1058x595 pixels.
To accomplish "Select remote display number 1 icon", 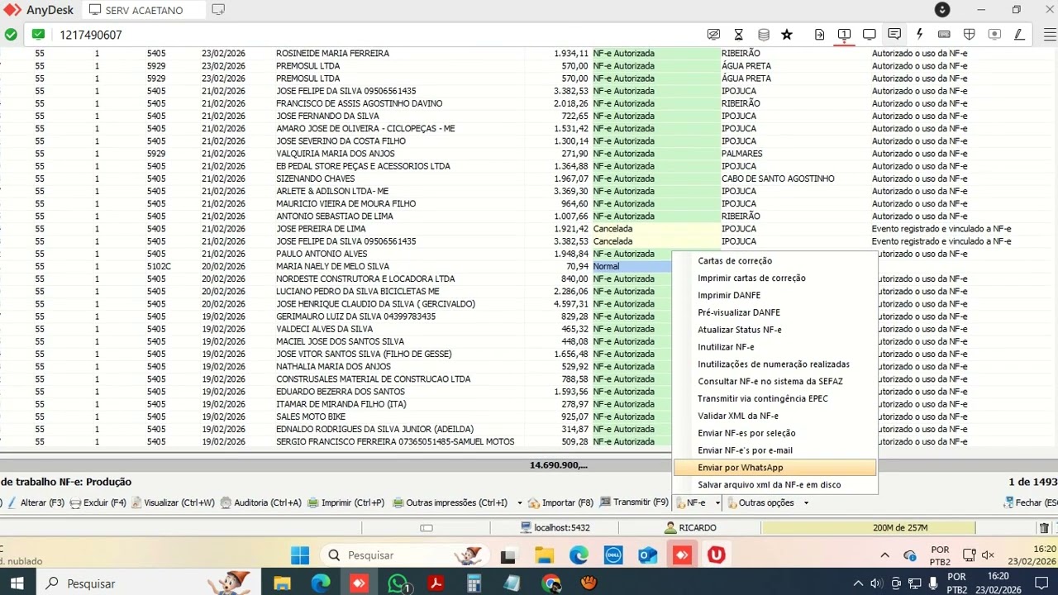I will [844, 35].
